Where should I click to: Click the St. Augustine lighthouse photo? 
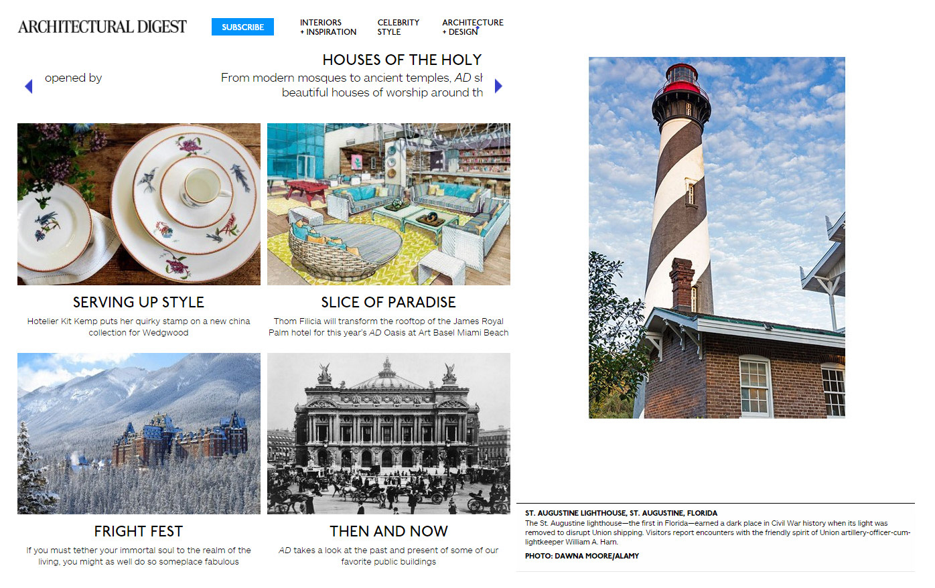[717, 238]
